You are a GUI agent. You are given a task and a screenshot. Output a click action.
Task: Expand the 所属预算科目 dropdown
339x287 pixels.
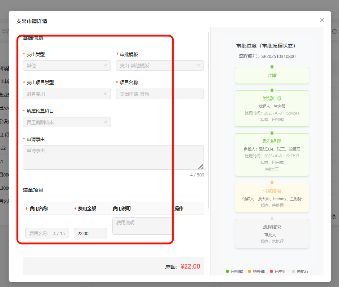pos(67,122)
